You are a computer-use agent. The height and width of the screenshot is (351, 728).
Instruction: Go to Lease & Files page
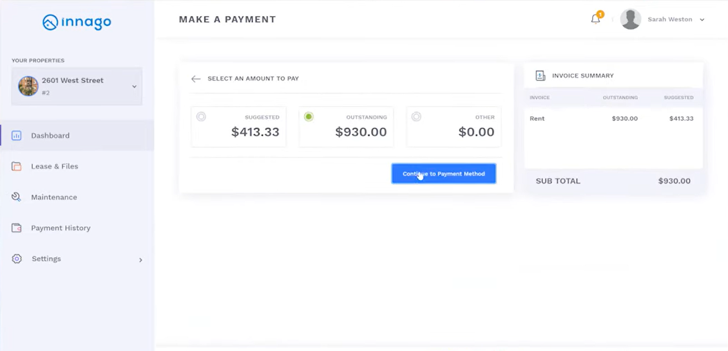55,166
